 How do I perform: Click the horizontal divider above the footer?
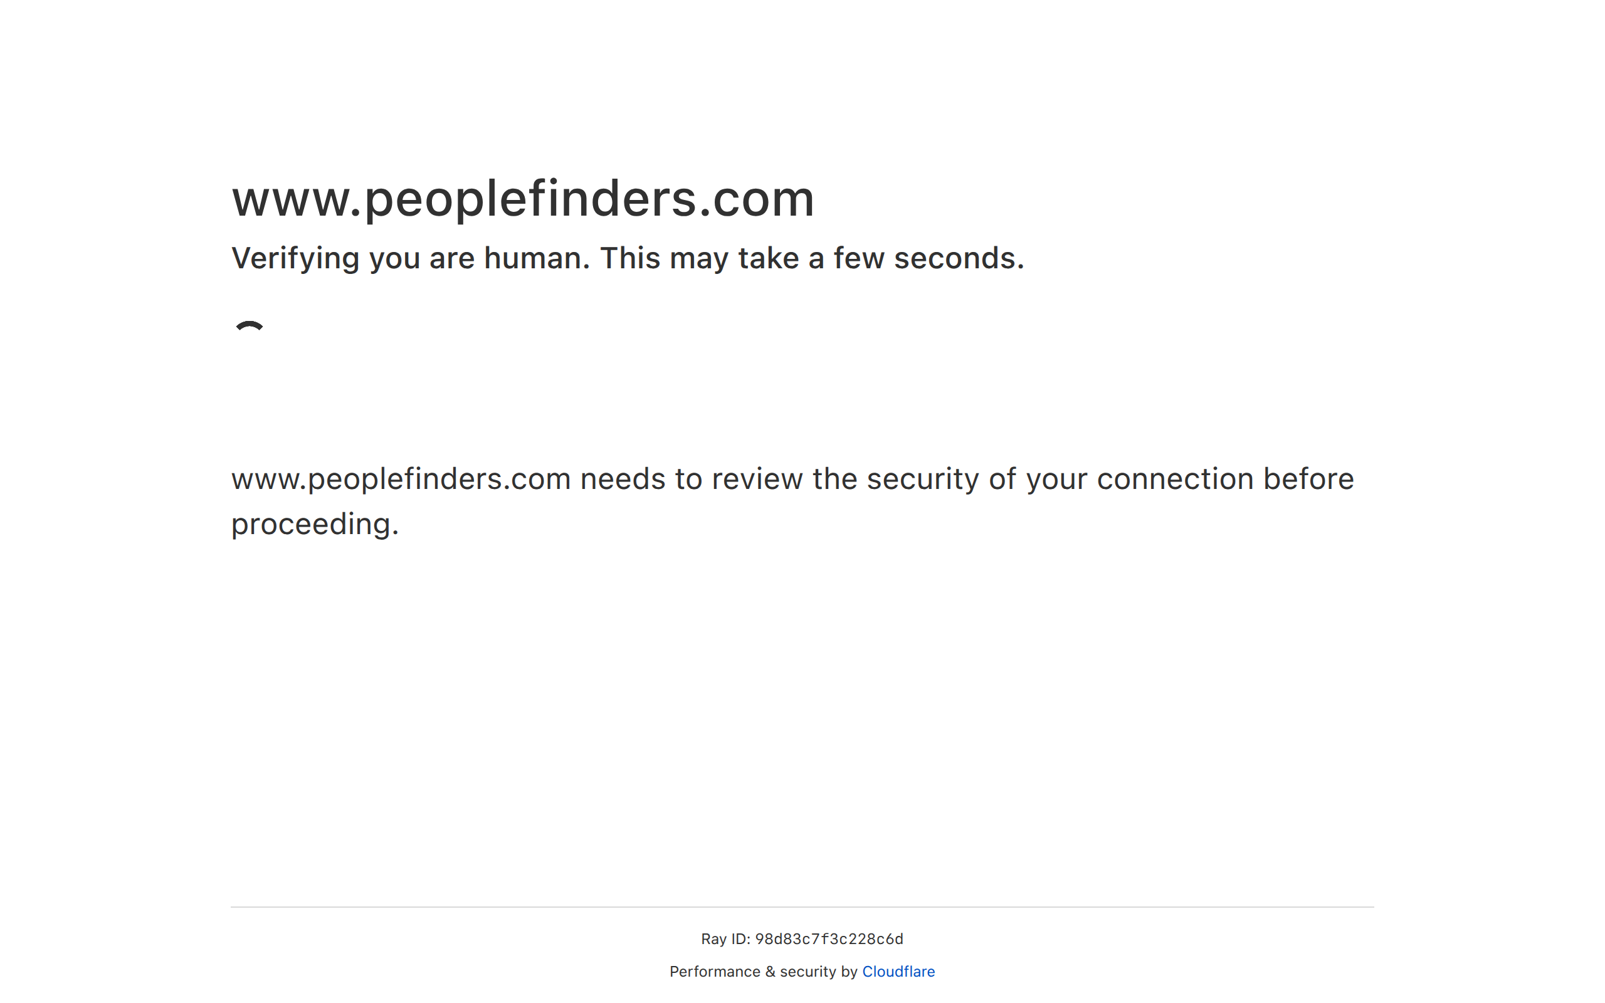point(802,907)
